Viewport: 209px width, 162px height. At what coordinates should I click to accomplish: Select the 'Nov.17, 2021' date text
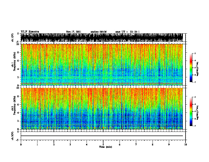tap(74, 32)
